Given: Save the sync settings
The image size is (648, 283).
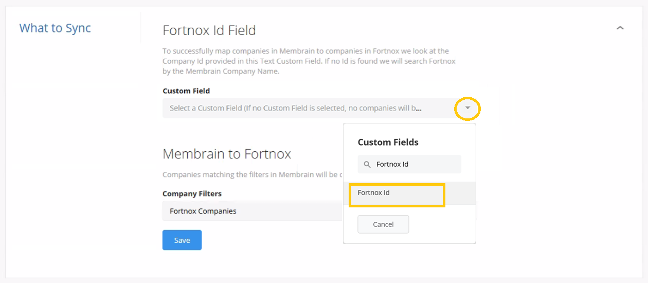Looking at the screenshot, I should click(182, 240).
